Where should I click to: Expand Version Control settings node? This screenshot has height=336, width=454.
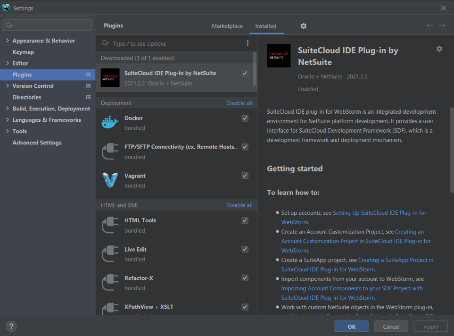point(7,86)
